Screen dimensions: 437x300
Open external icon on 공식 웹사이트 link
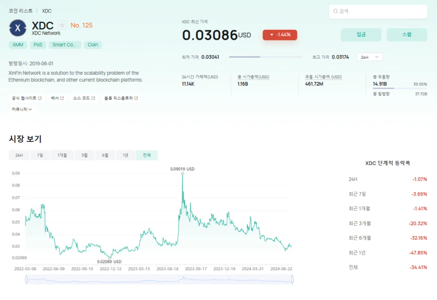[40, 98]
